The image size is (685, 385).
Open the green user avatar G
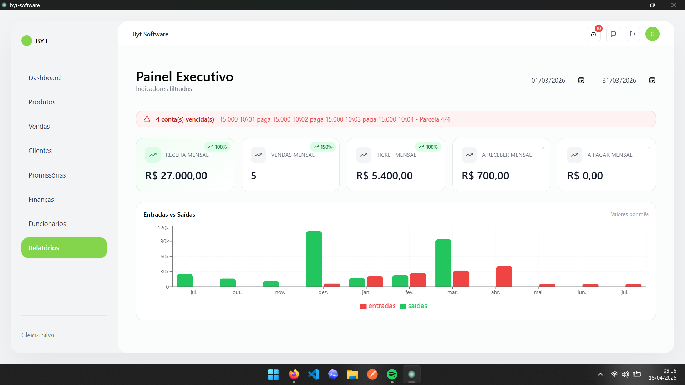pos(652,34)
